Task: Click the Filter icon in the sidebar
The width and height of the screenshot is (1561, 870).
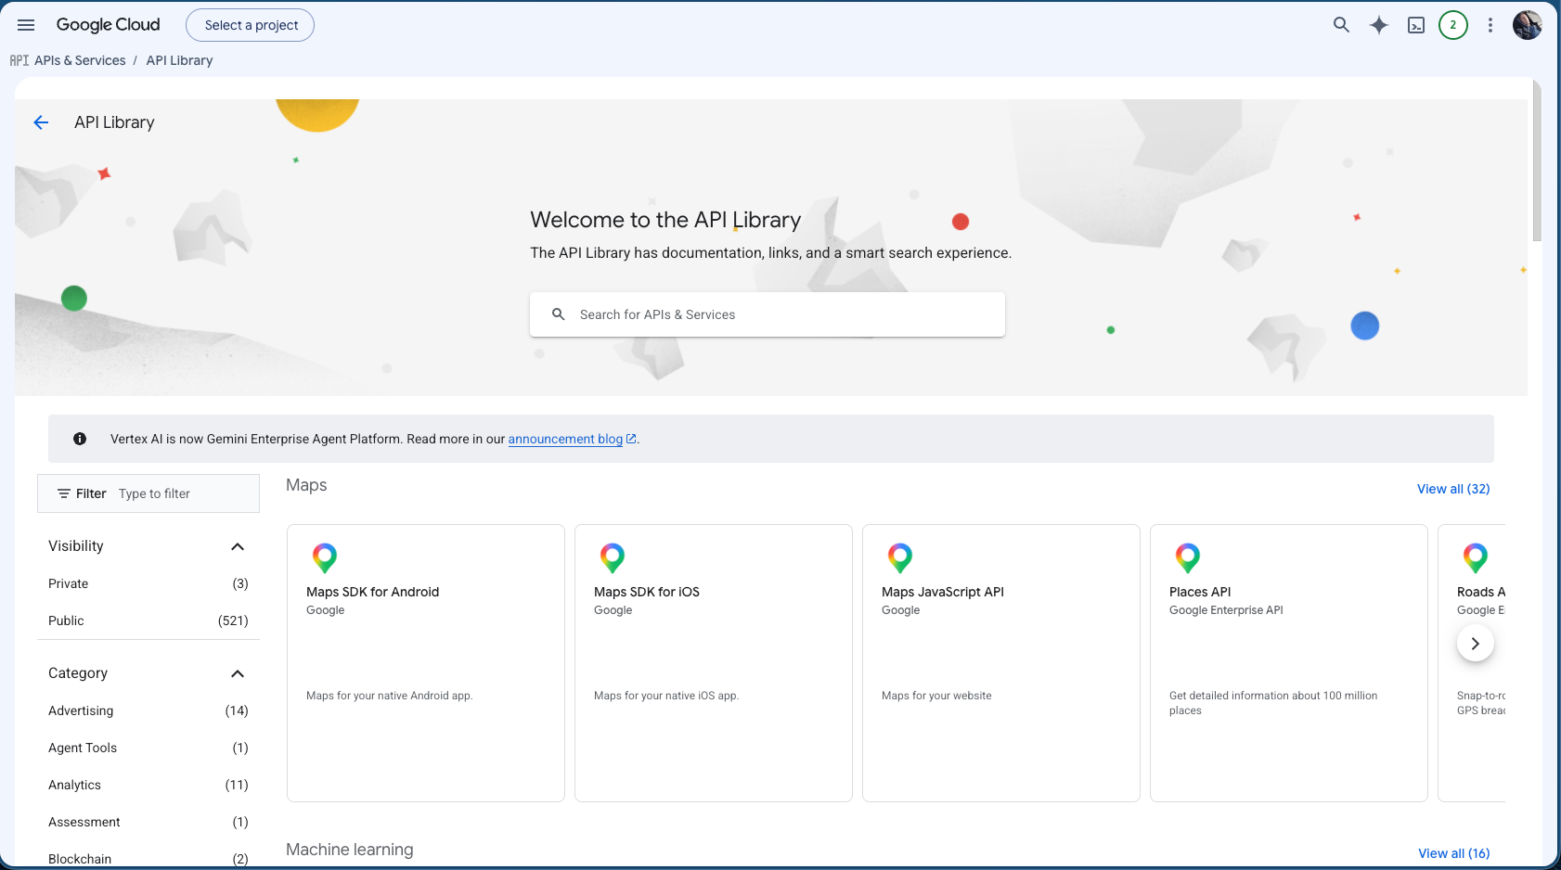Action: (64, 493)
